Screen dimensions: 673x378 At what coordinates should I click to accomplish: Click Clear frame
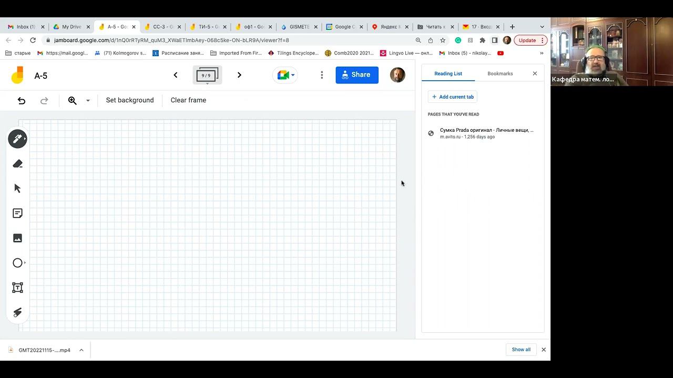(188, 100)
